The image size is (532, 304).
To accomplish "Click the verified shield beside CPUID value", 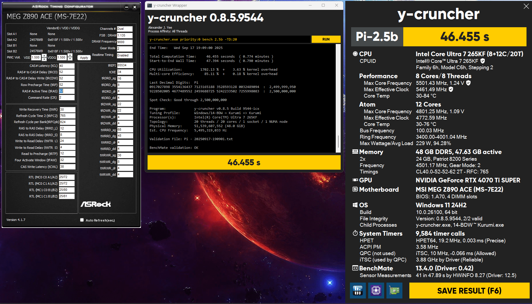I will coord(483,61).
